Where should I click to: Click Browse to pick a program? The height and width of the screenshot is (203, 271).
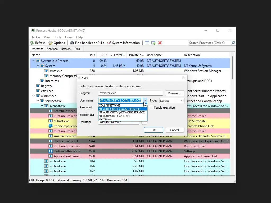pos(174,93)
